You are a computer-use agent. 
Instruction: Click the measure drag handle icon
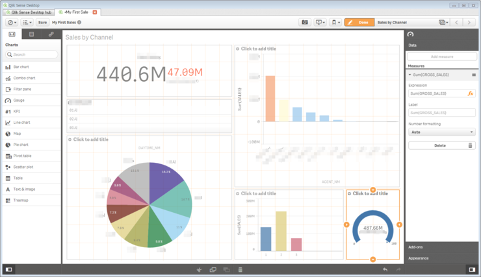474,75
